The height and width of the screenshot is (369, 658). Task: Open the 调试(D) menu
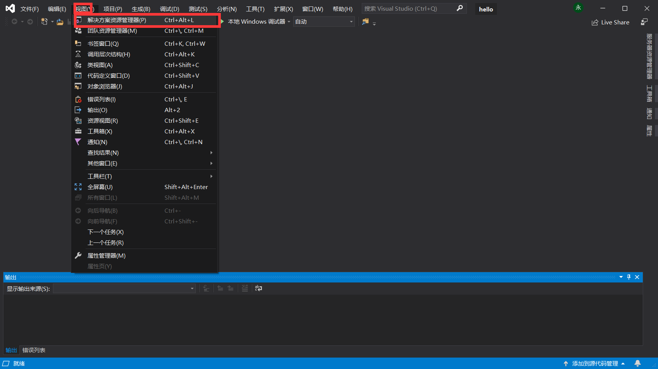point(169,9)
